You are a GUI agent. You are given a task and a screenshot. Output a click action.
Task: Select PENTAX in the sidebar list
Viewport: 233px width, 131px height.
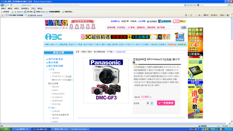pyautogui.click(x=56, y=104)
